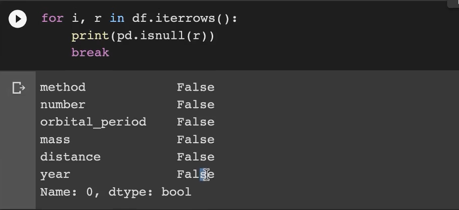This screenshot has width=459, height=210.
Task: Click the 'number' row label in output
Action: click(x=63, y=105)
